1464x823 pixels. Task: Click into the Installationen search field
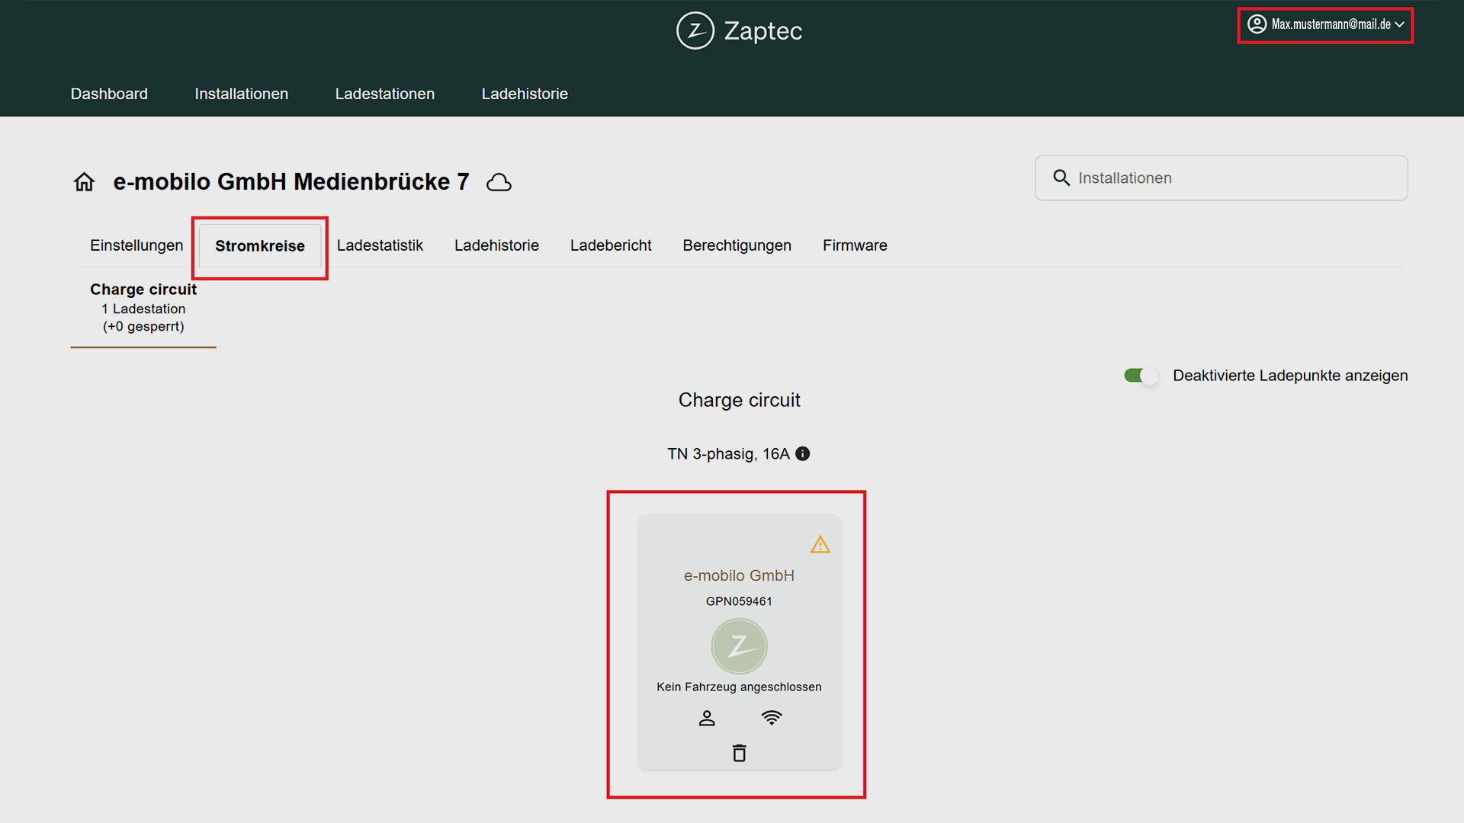coord(1222,178)
